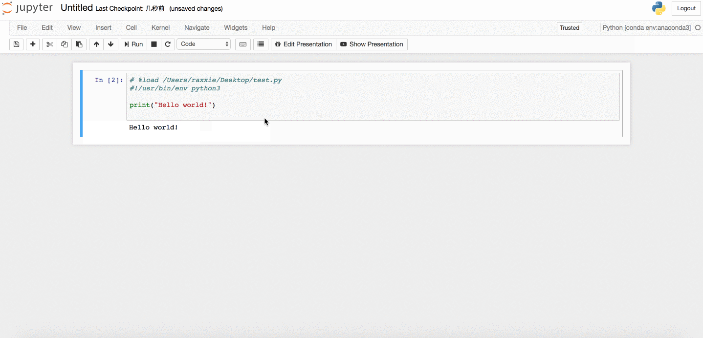Paste cells below icon
The image size is (703, 338).
[79, 44]
